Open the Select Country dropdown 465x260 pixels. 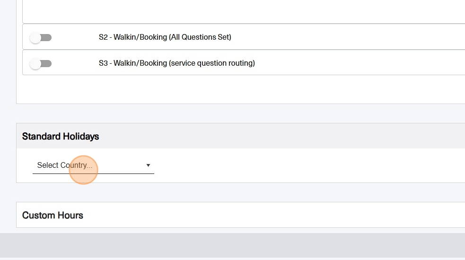pyautogui.click(x=93, y=165)
